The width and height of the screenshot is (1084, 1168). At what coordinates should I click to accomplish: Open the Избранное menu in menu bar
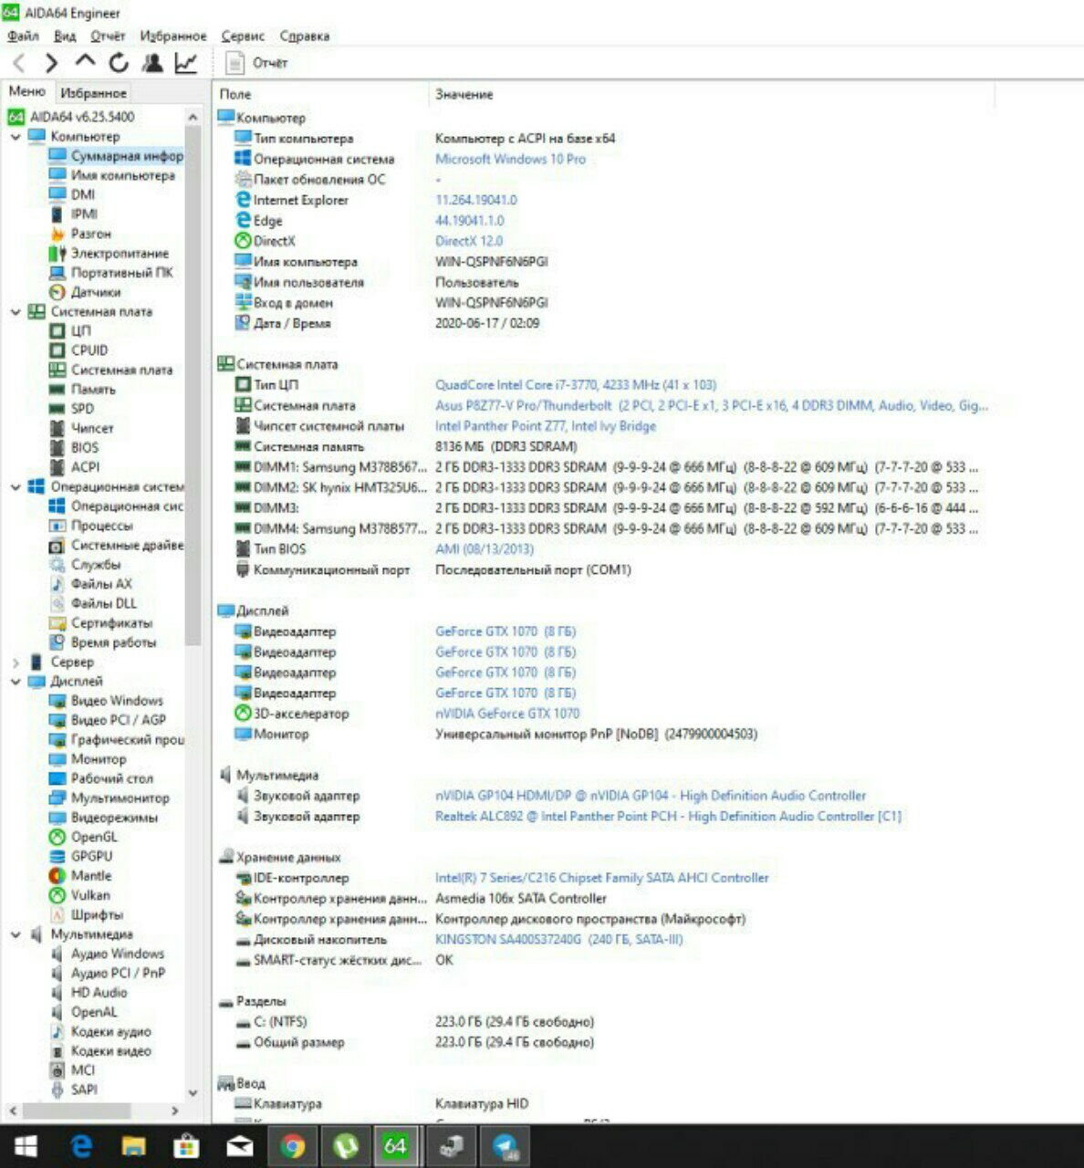pyautogui.click(x=173, y=36)
